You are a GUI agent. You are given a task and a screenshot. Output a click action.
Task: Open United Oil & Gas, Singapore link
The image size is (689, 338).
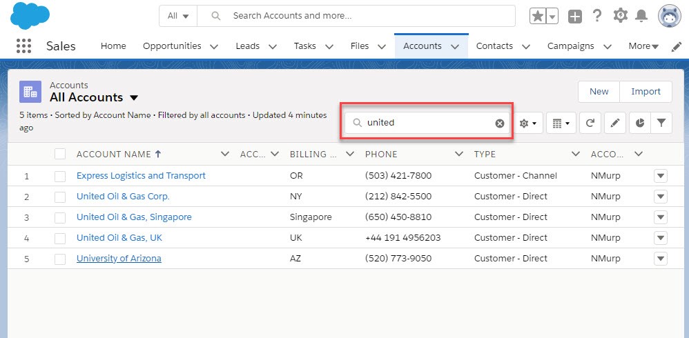[x=134, y=217]
